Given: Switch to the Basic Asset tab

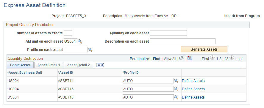Looking at the screenshot, I should (x=20, y=65).
